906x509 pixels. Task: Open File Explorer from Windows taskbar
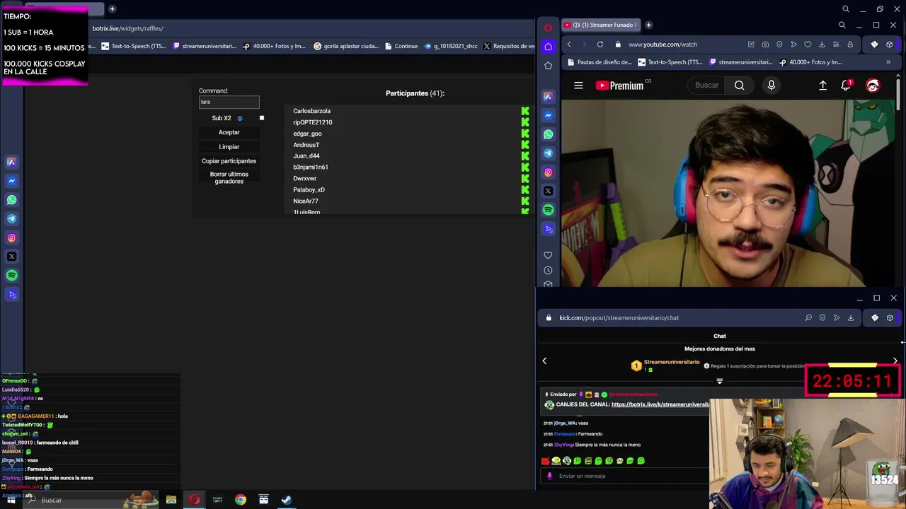[171, 500]
